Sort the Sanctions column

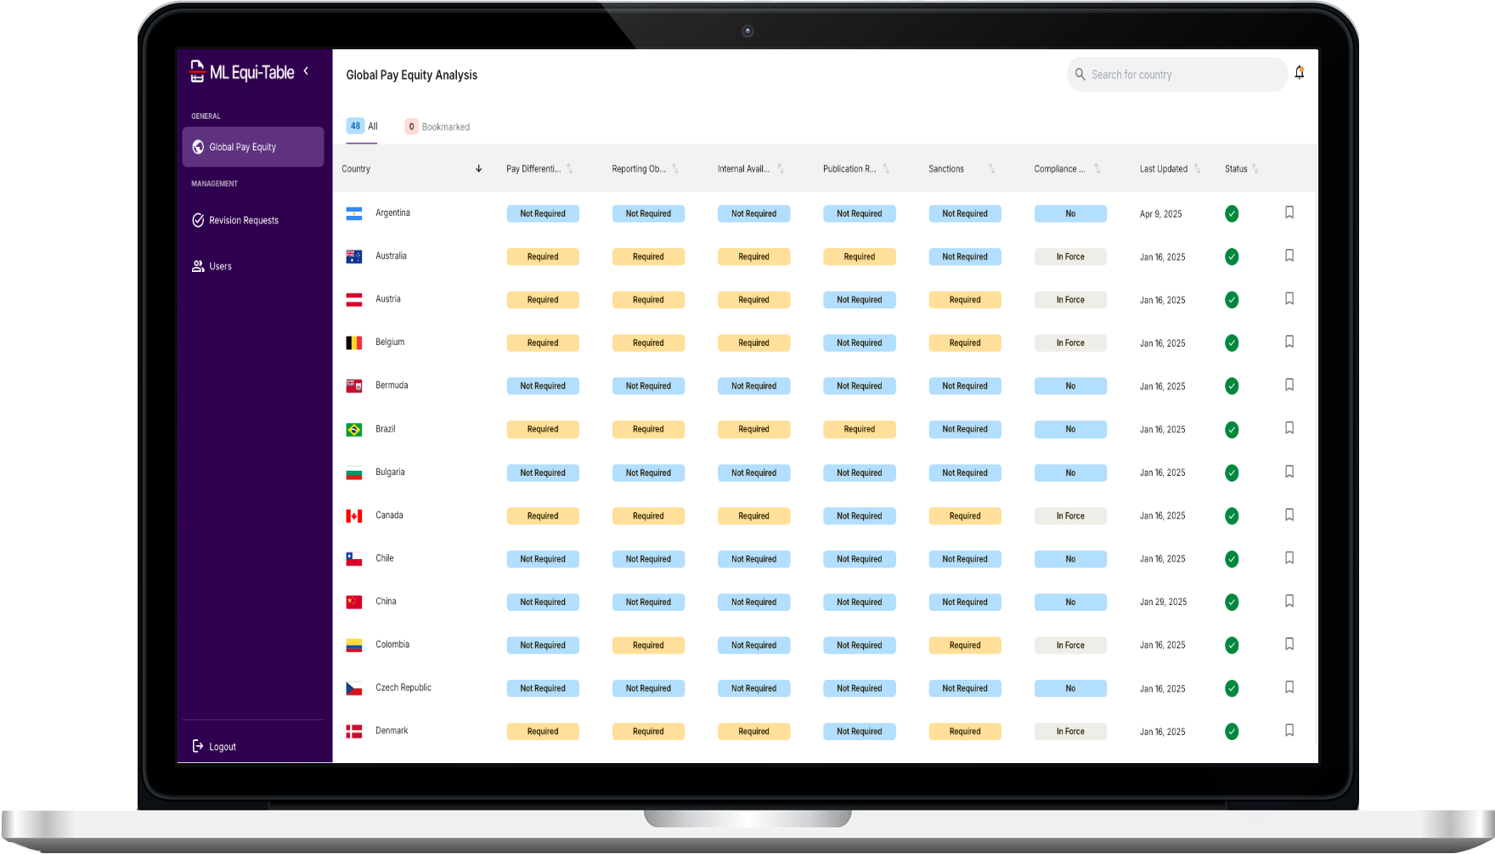pyautogui.click(x=990, y=169)
